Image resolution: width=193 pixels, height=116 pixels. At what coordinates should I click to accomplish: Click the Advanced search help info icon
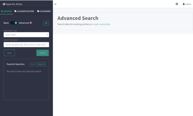tap(31, 23)
